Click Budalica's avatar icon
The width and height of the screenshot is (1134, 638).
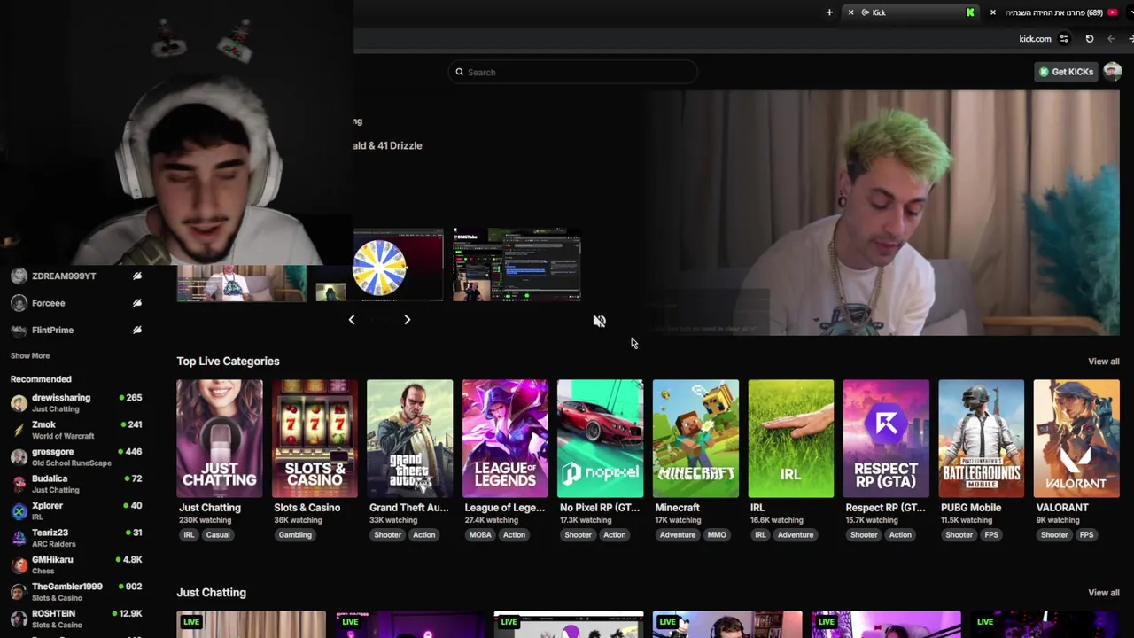(x=19, y=484)
